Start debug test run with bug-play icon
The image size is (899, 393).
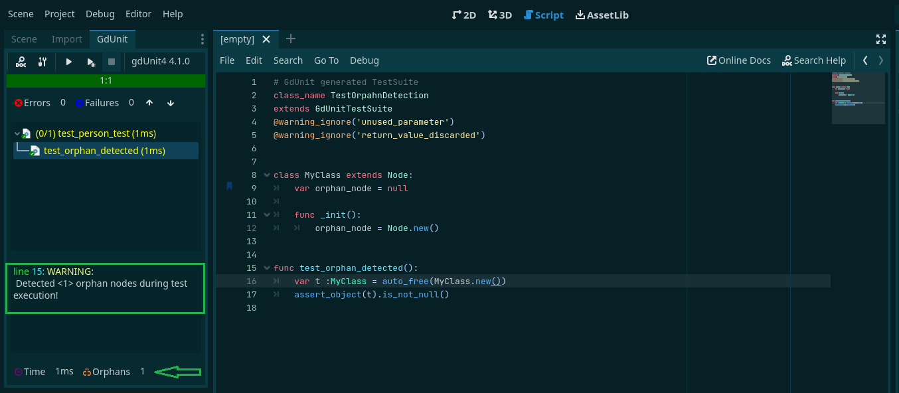coord(90,62)
